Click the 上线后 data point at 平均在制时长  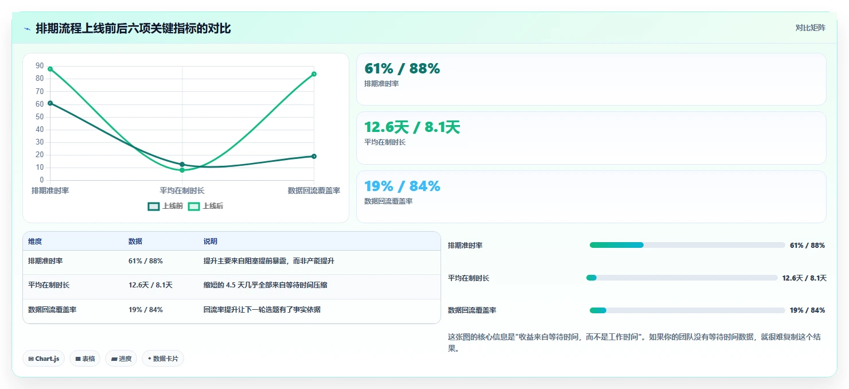coord(182,170)
